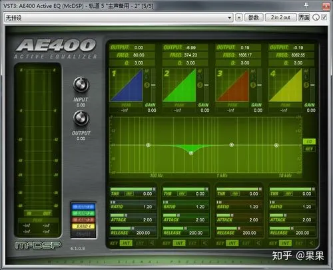Click the pin window icon in title bar

306,5
